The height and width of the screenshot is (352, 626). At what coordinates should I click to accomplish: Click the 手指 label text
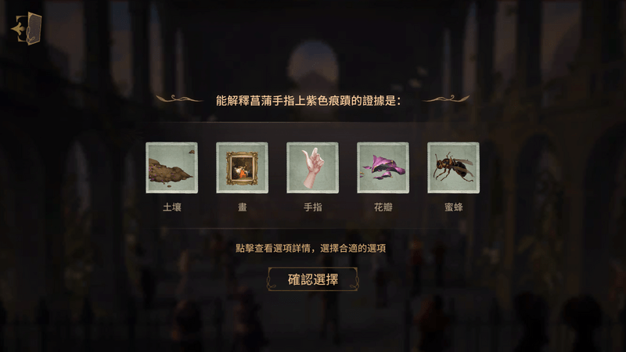tap(312, 207)
